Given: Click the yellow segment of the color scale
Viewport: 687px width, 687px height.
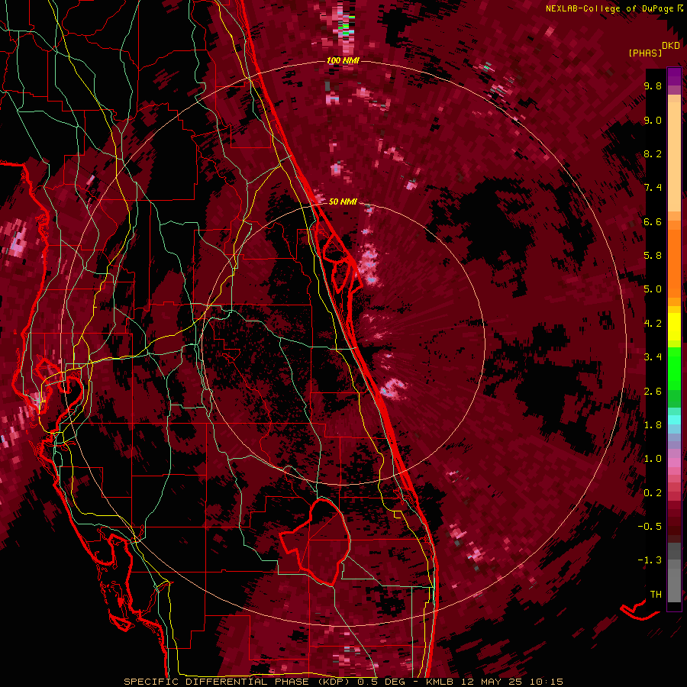Looking at the screenshot, I should pyautogui.click(x=674, y=327).
